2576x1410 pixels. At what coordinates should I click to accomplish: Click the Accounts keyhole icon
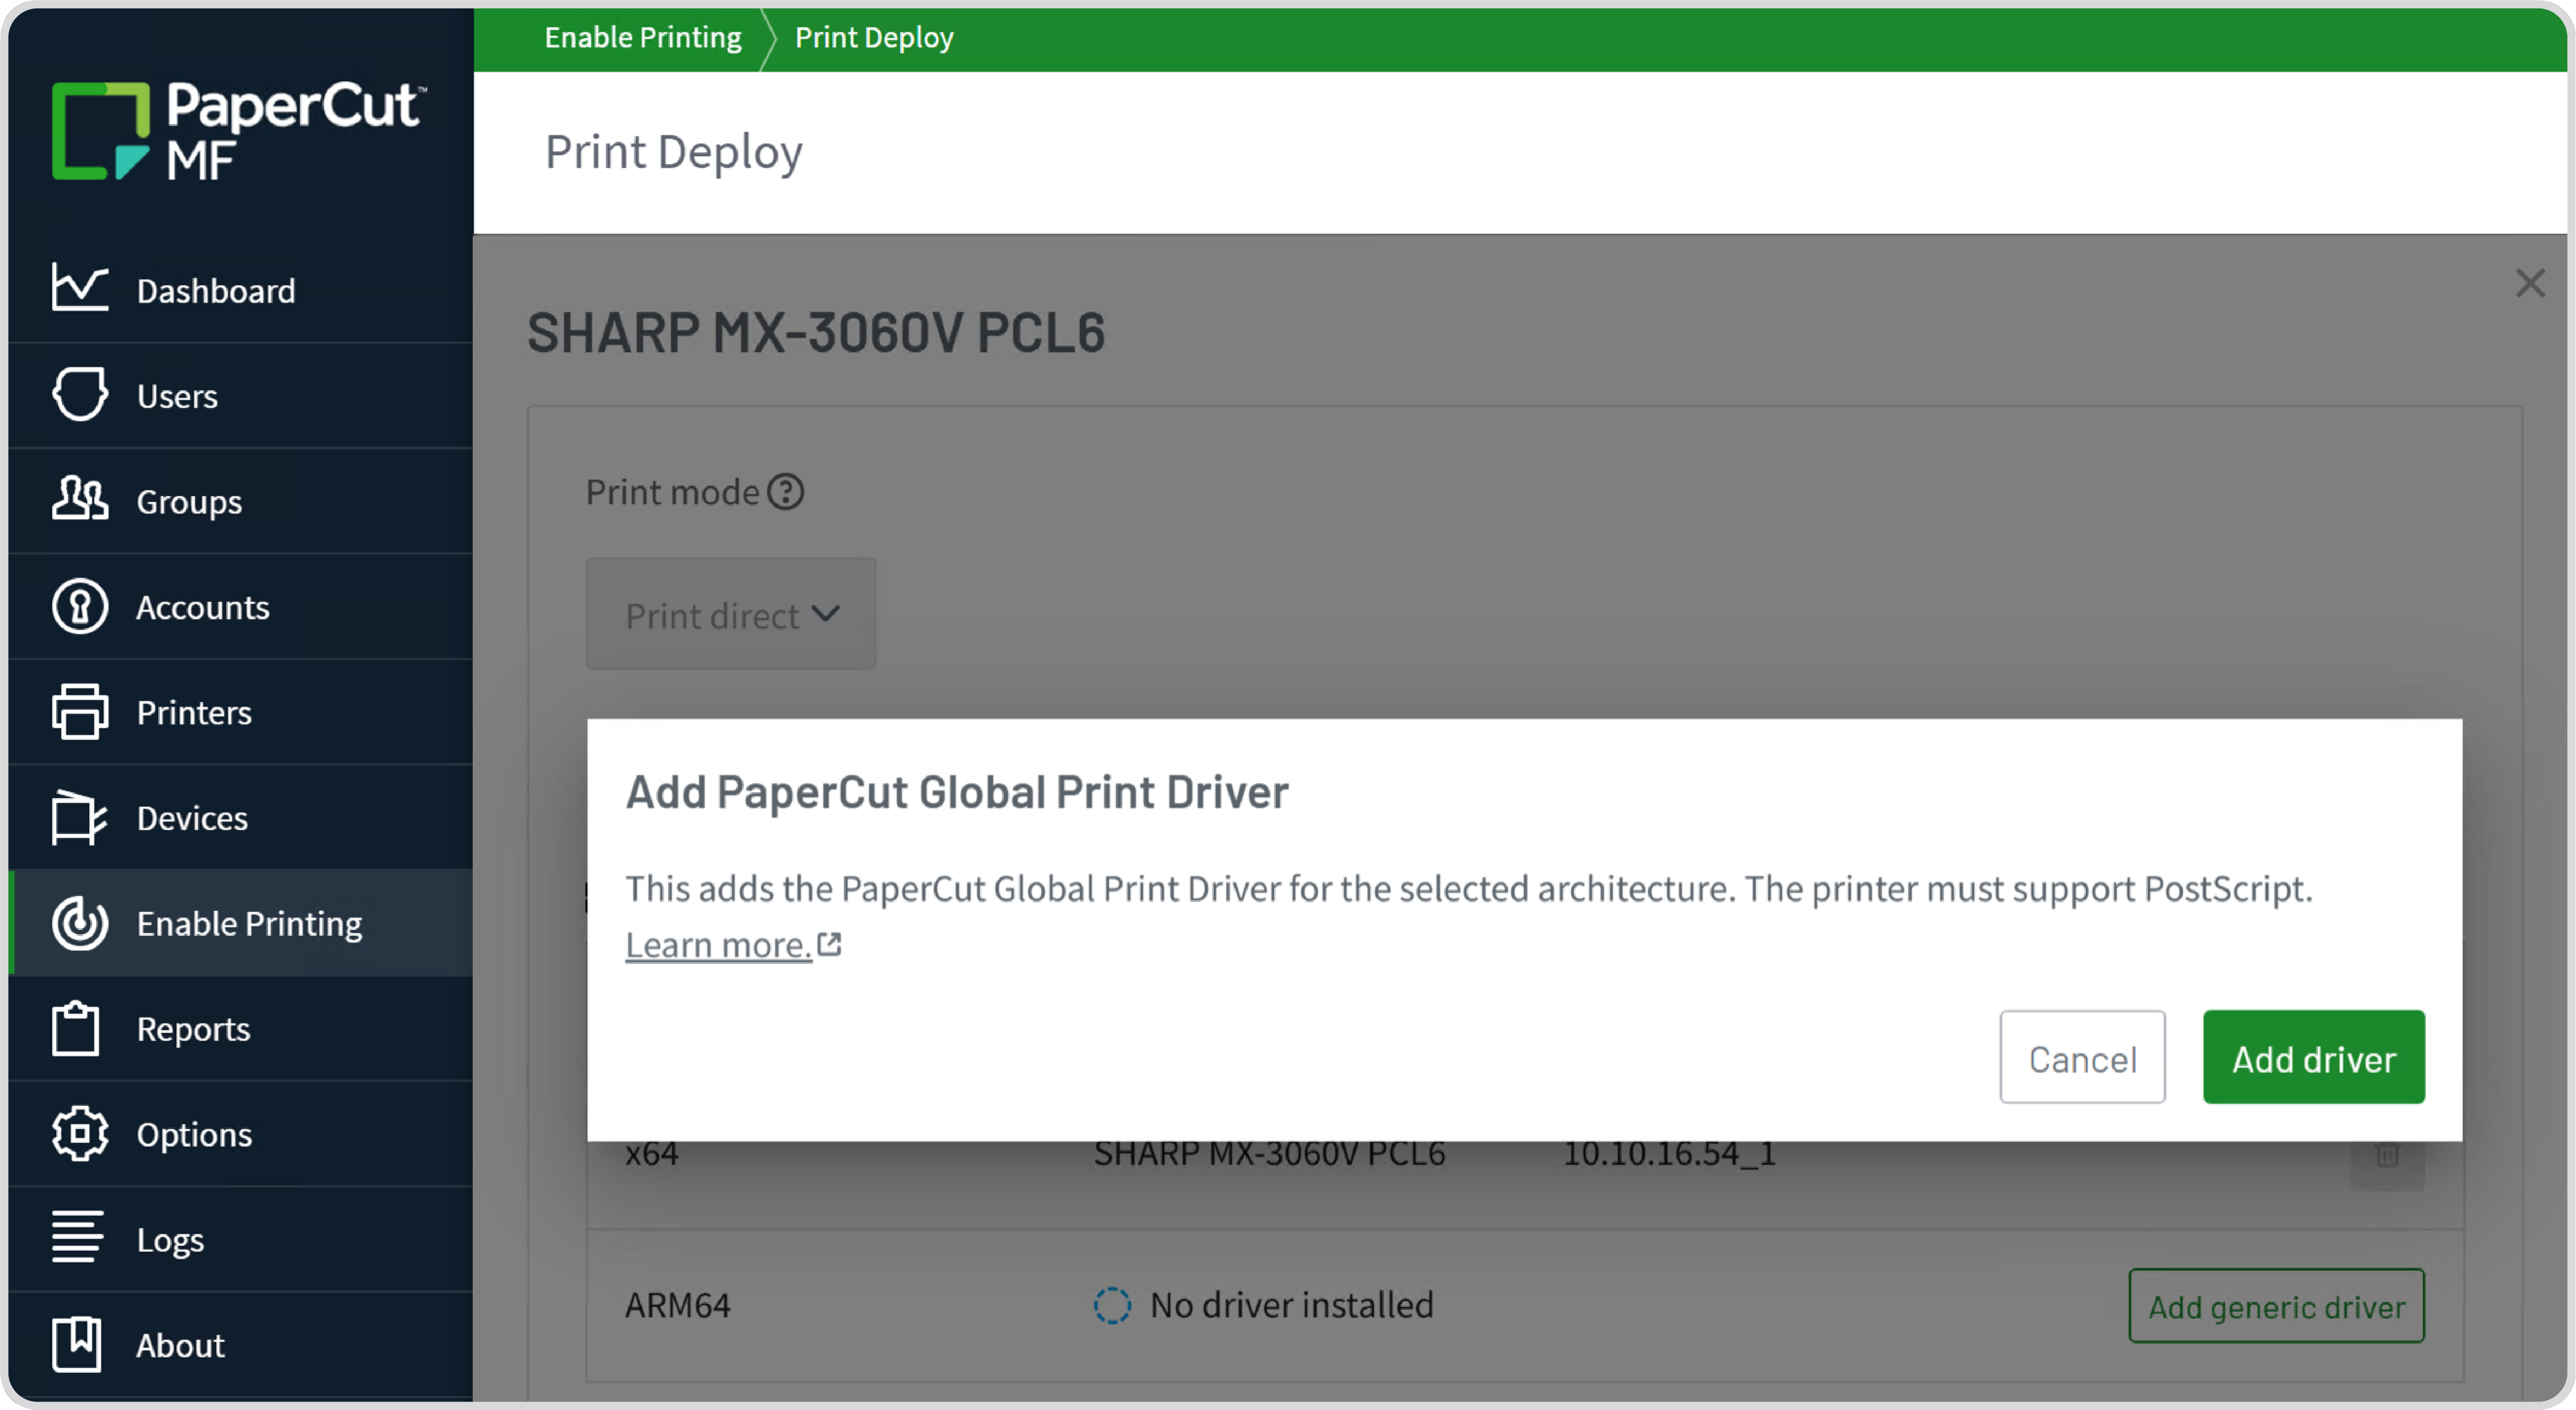(x=79, y=606)
